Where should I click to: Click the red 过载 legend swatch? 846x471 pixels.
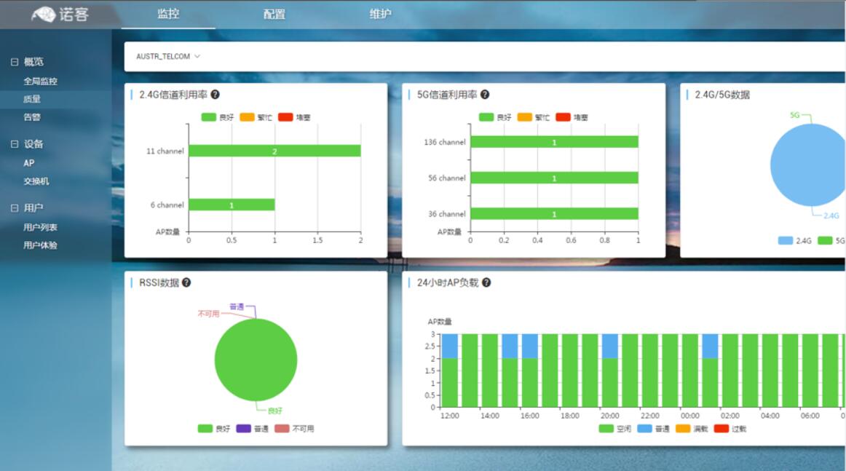pos(721,429)
